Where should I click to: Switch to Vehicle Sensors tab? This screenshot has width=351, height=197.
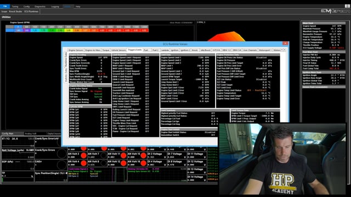(118, 50)
